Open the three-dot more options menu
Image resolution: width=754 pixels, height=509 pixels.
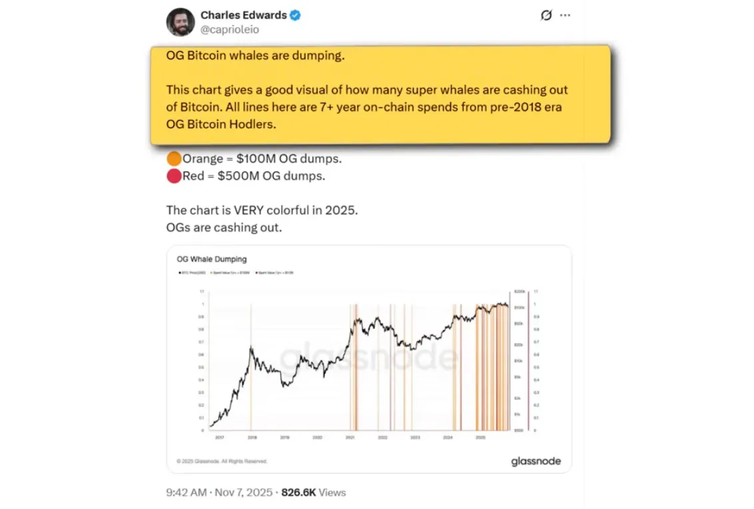[x=565, y=15]
